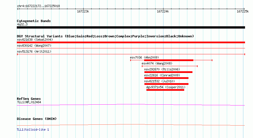Select the red nsv292670 variant bar

click(x=168, y=72)
